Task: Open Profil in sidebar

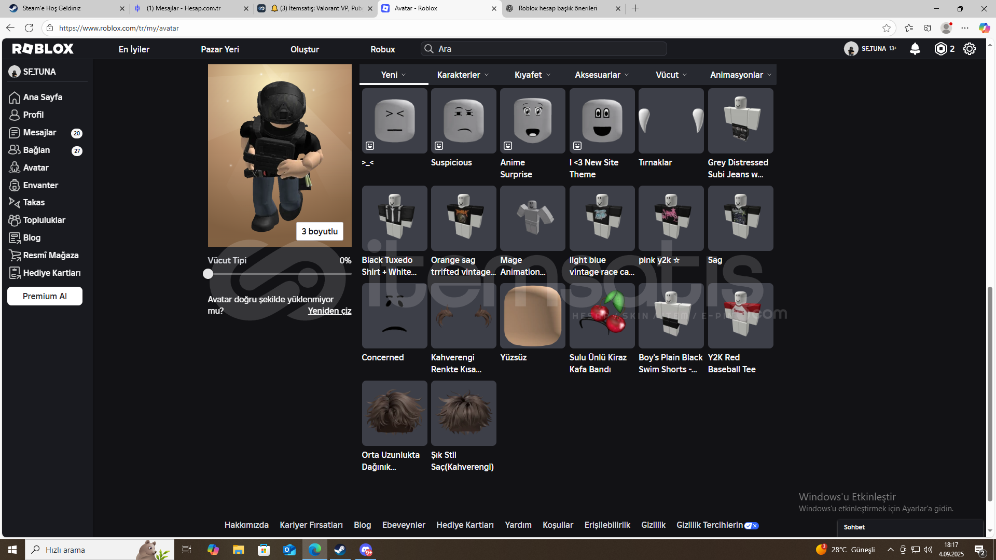Action: pos(33,115)
